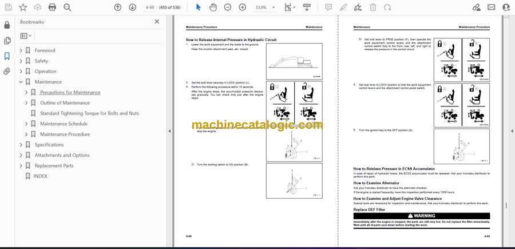Go to Outline of Maintenance bookmark

tap(65, 103)
